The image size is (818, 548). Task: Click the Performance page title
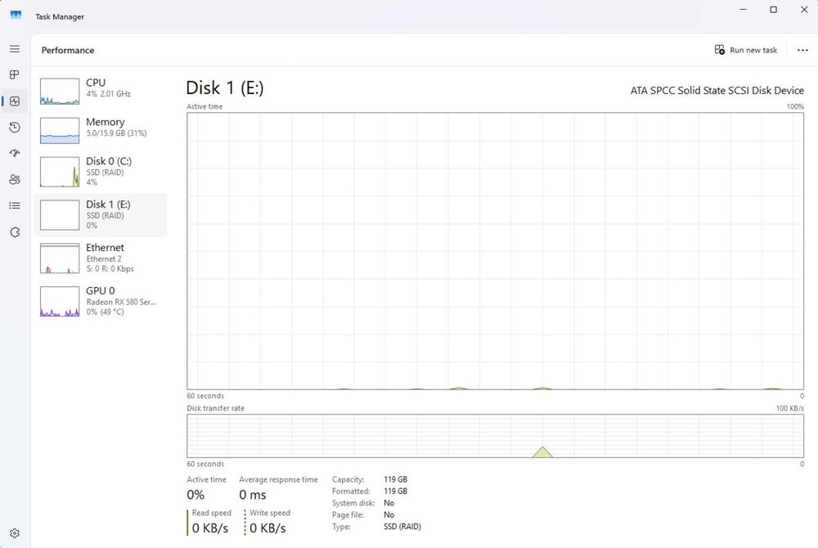68,50
